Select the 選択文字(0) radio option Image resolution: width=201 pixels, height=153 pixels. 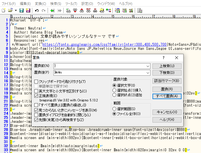click(114, 85)
